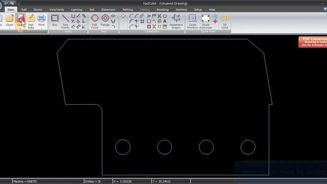Image resolution: width=327 pixels, height=184 pixels.
Task: Choose the line tangent to circle tool
Action: coord(78,21)
